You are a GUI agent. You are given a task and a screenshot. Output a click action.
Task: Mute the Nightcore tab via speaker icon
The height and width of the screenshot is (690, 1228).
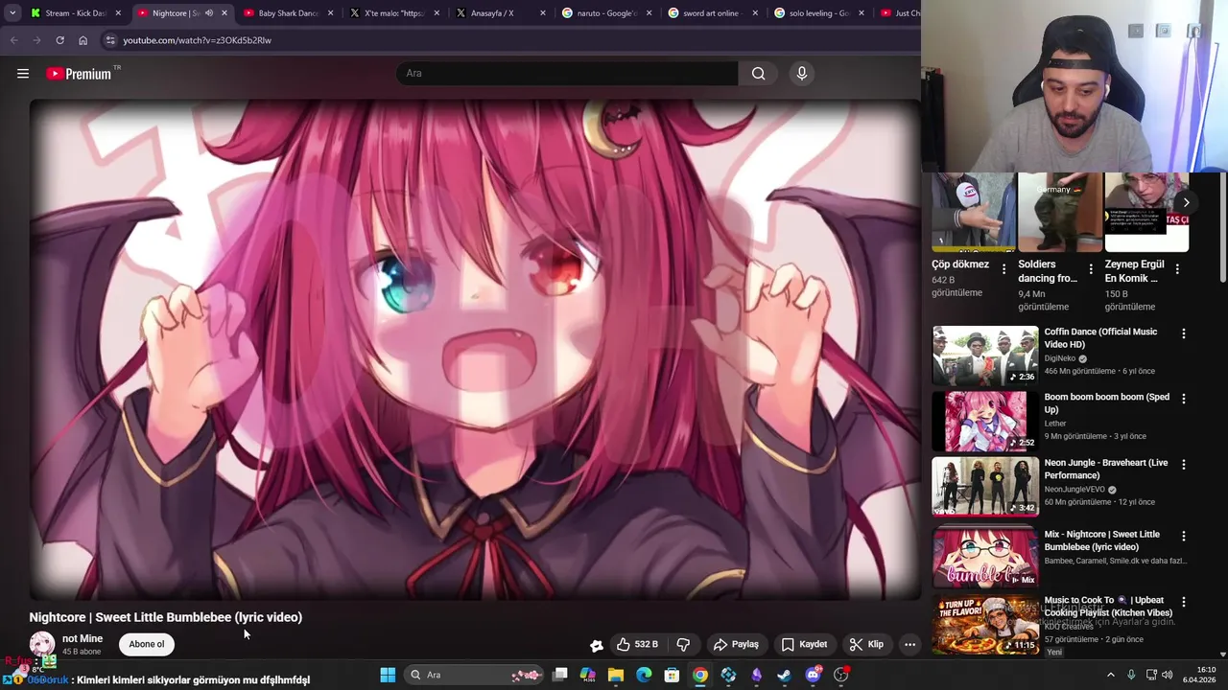(208, 13)
